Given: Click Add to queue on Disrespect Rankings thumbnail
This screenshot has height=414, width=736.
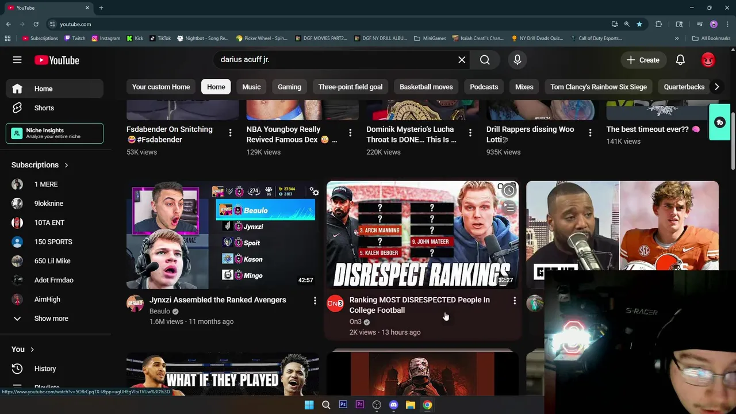Looking at the screenshot, I should [508, 208].
